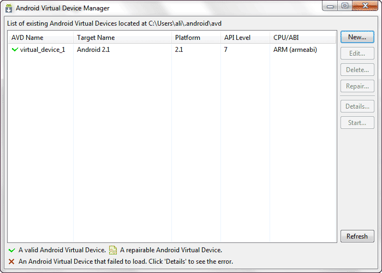Click the AVD Name column header
Viewport: 382px width, 273px height.
click(x=41, y=38)
